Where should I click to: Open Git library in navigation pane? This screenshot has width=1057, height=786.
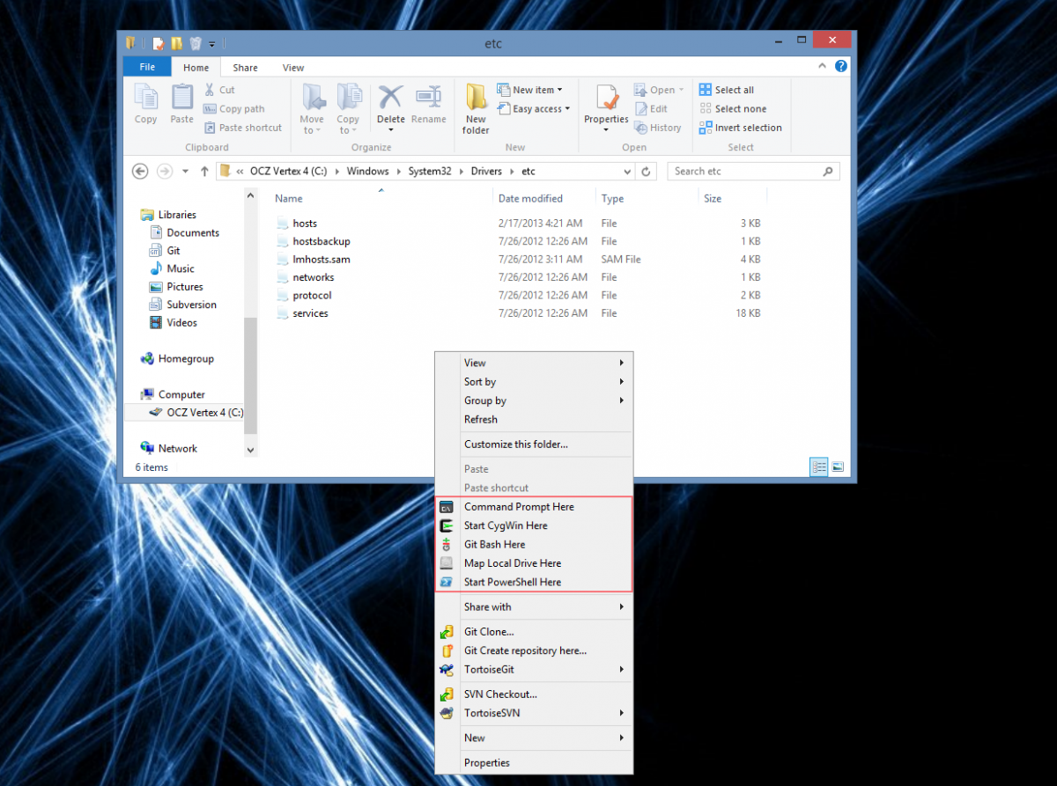174,251
